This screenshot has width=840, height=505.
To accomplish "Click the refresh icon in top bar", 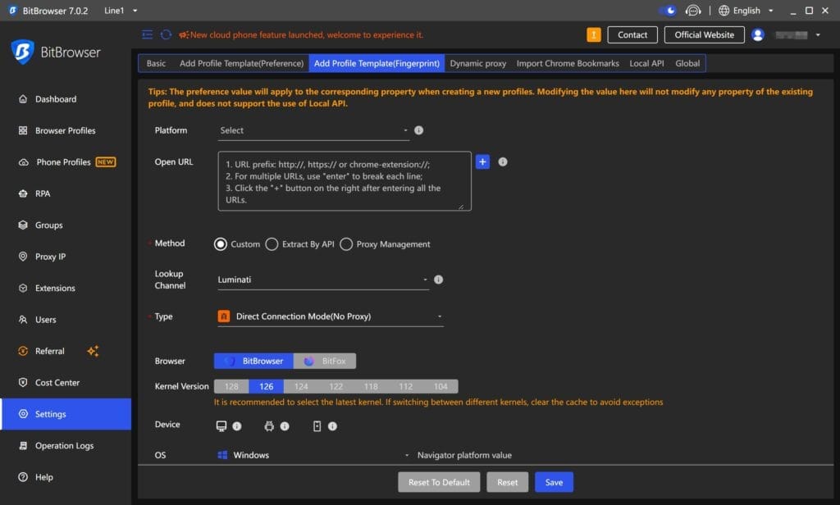I will (x=166, y=34).
